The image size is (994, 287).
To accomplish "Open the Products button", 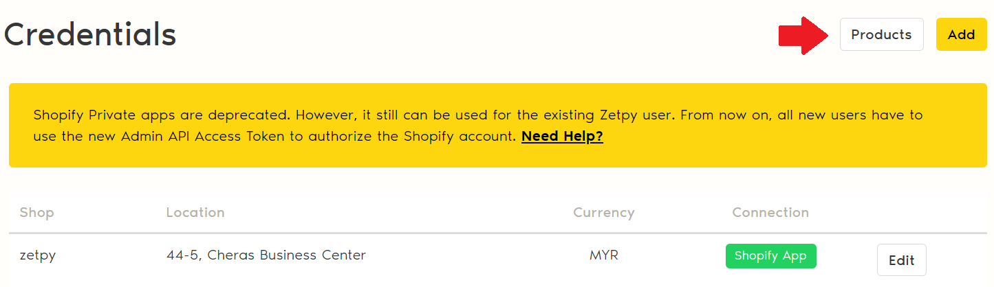I will click(x=881, y=34).
